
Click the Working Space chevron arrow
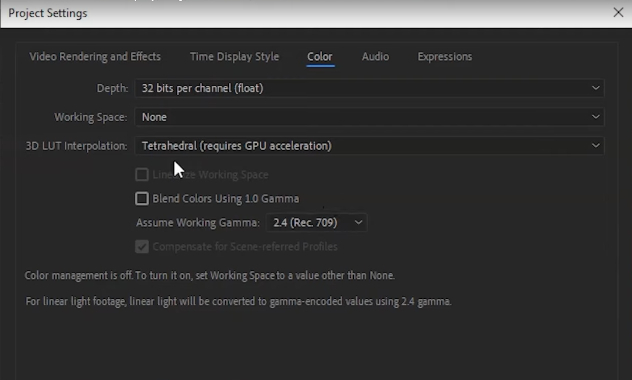(595, 117)
